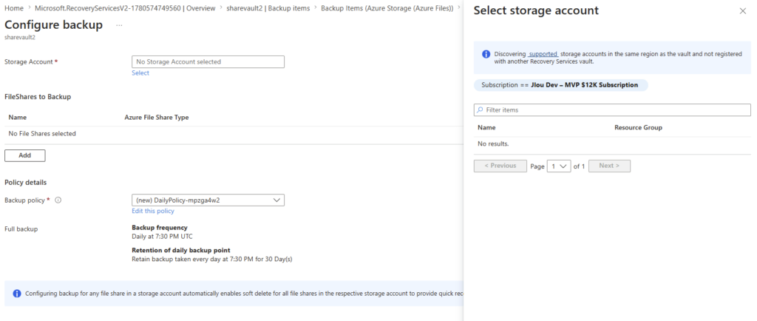Close the Select storage account panel
This screenshot has height=321, width=757.
742,11
